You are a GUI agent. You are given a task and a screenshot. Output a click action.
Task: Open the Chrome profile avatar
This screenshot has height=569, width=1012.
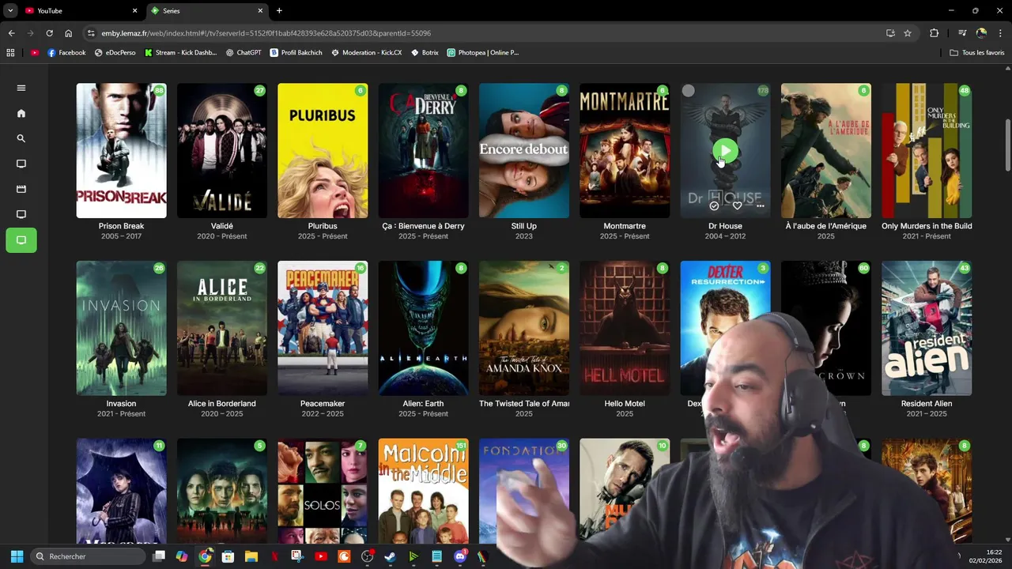coord(981,33)
